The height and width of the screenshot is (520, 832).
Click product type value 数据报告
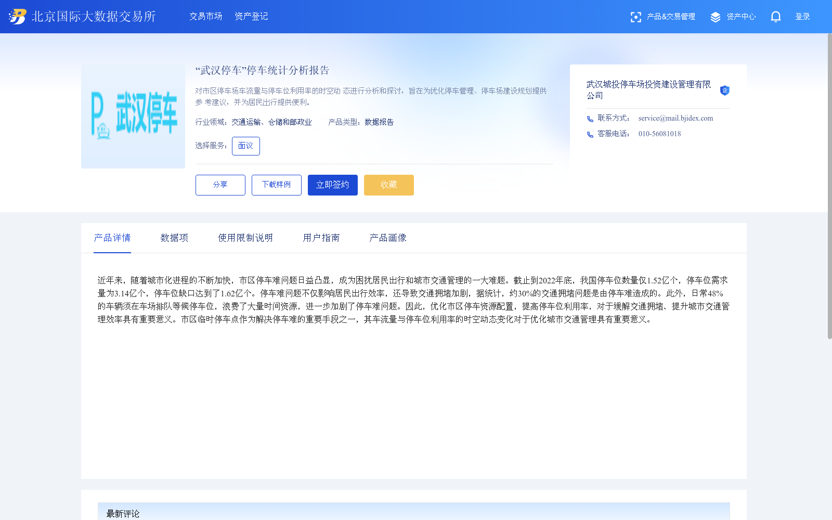click(379, 122)
